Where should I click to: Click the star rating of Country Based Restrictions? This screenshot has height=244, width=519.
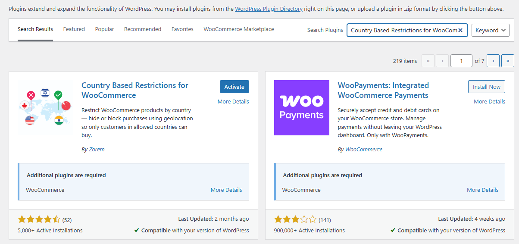pos(39,219)
